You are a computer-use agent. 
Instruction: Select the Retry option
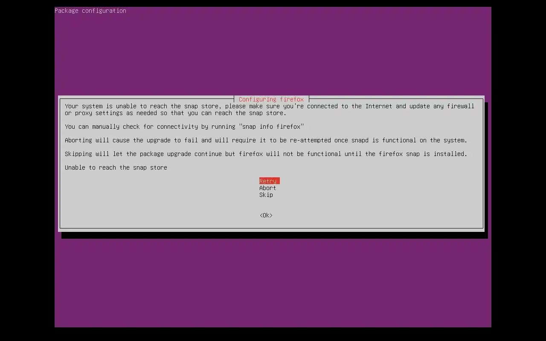pyautogui.click(x=269, y=181)
